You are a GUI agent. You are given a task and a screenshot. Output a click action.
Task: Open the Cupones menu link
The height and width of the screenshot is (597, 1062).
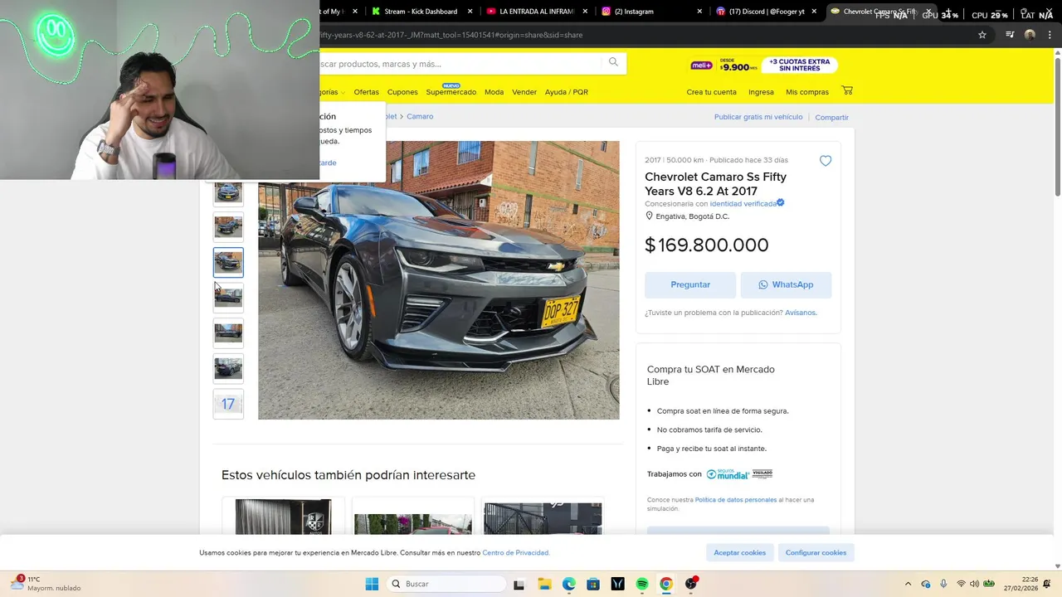point(402,92)
